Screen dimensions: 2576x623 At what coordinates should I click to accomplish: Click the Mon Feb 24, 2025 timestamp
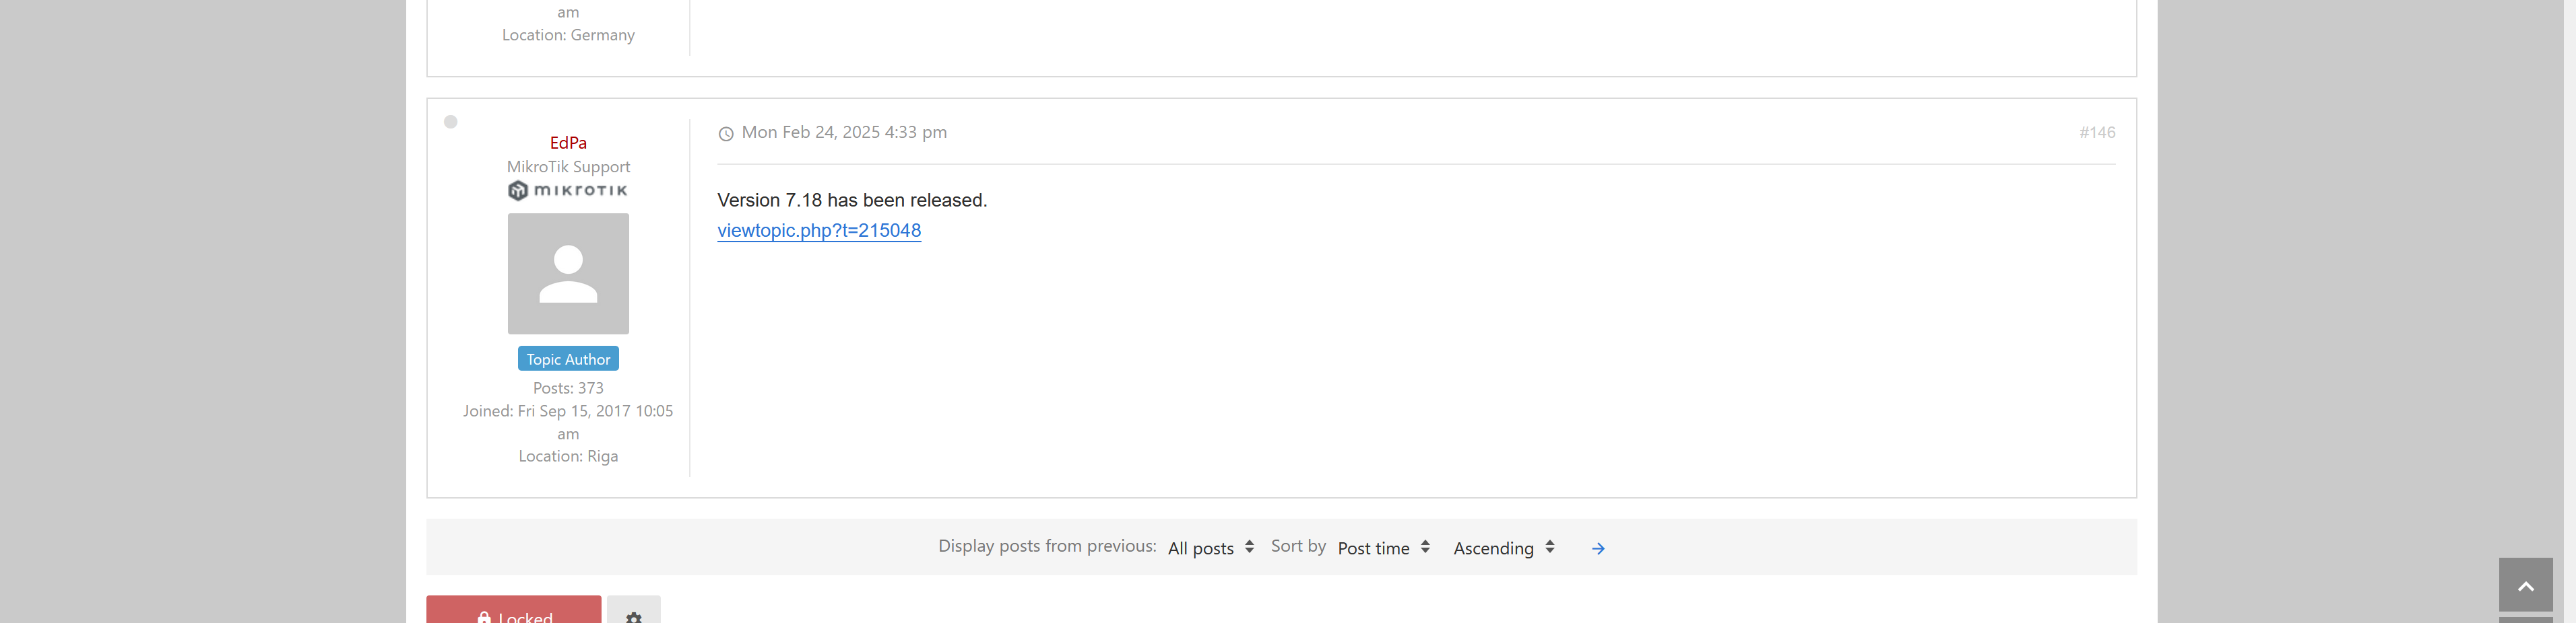click(x=843, y=132)
